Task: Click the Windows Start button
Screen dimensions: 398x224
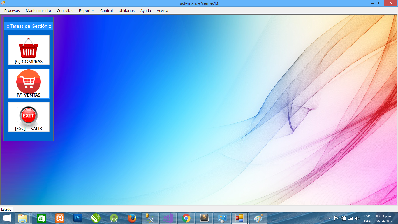Action: (x=7, y=218)
